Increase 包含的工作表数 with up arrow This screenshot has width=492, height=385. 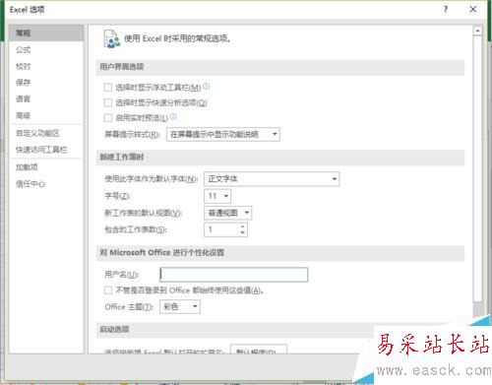243,226
